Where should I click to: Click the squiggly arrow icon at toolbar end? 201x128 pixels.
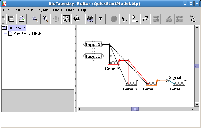193,19
